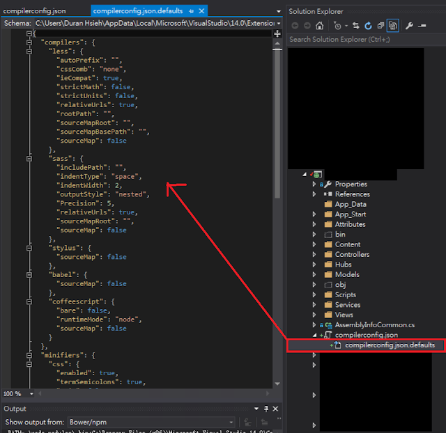Collapse the "minifiers" section

[29, 355]
